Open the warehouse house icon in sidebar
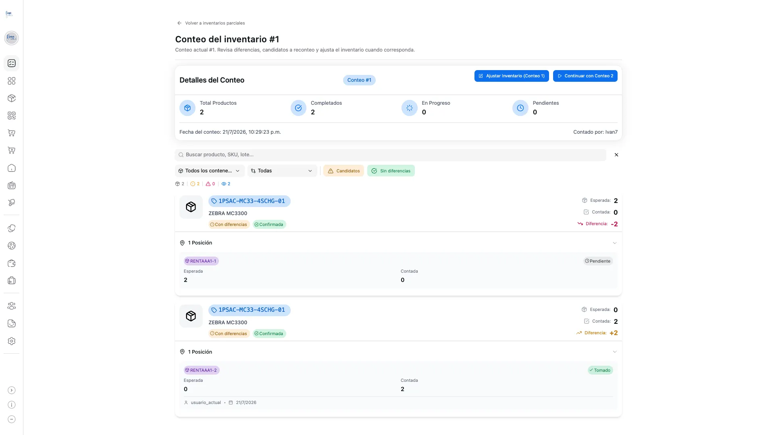Viewport: 774px width, 435px height. click(x=12, y=168)
